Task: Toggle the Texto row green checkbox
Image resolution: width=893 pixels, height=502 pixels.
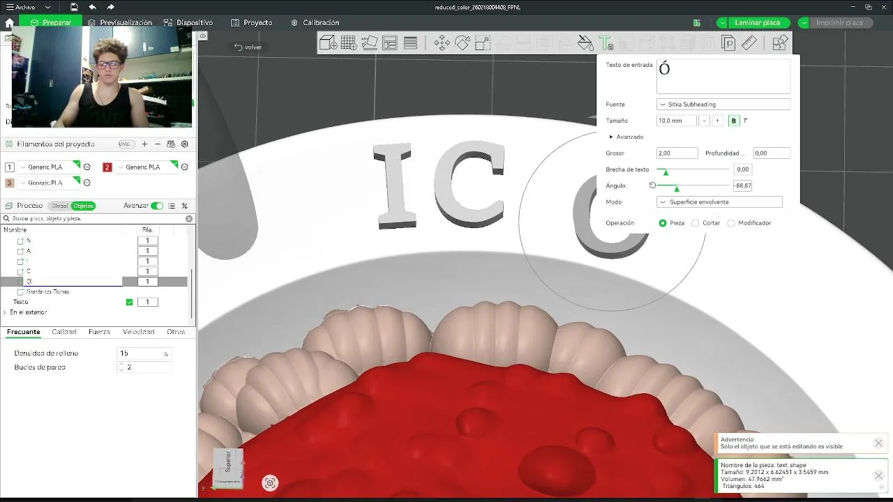Action: [129, 302]
